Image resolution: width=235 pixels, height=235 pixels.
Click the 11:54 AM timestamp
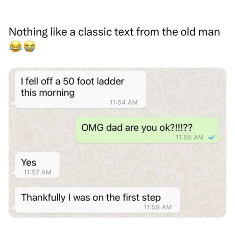coord(124,102)
